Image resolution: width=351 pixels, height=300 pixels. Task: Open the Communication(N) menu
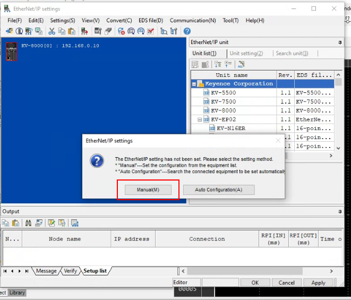coord(193,20)
